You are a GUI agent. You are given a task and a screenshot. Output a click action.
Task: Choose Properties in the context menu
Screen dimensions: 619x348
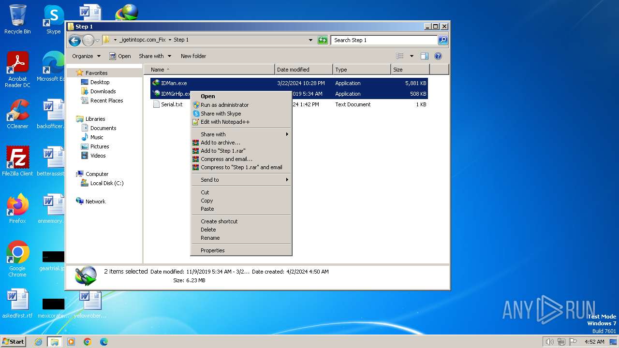pyautogui.click(x=241, y=250)
